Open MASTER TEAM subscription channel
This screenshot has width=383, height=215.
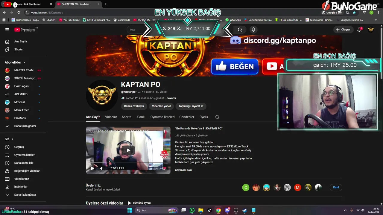tap(23, 70)
